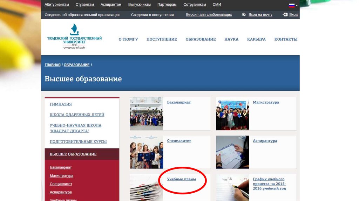359x201 pixels.
Task: Enable Версия для слабовидящих accessibility mode
Action: coord(209,15)
